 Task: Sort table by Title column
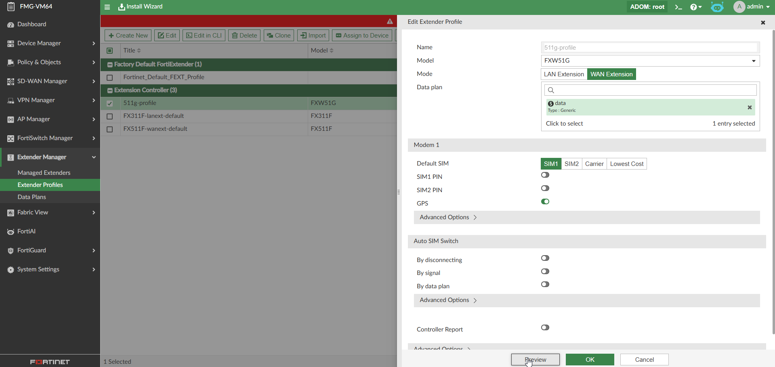coord(132,50)
